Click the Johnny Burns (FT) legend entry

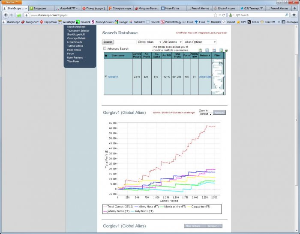(116, 211)
